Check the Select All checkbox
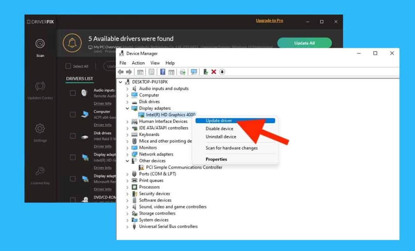Viewport: 415px width, 251px height. tap(68, 66)
